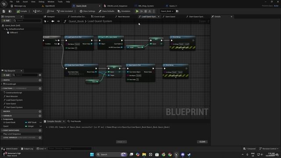Open My Blueprint view options gear
Viewport: 281px width, 158px height.
click(x=40, y=75)
